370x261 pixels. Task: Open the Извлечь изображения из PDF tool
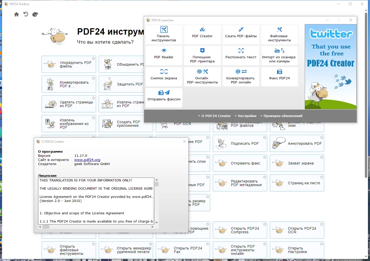tap(69, 123)
